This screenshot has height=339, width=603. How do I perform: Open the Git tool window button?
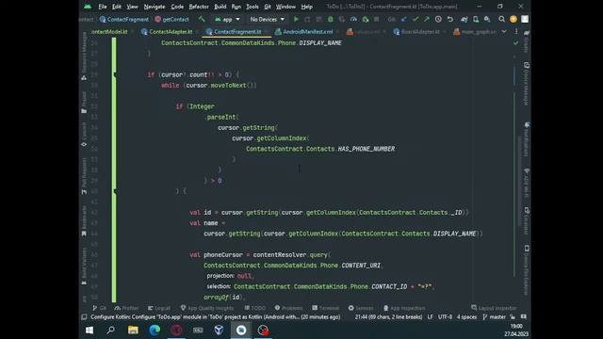tap(100, 308)
